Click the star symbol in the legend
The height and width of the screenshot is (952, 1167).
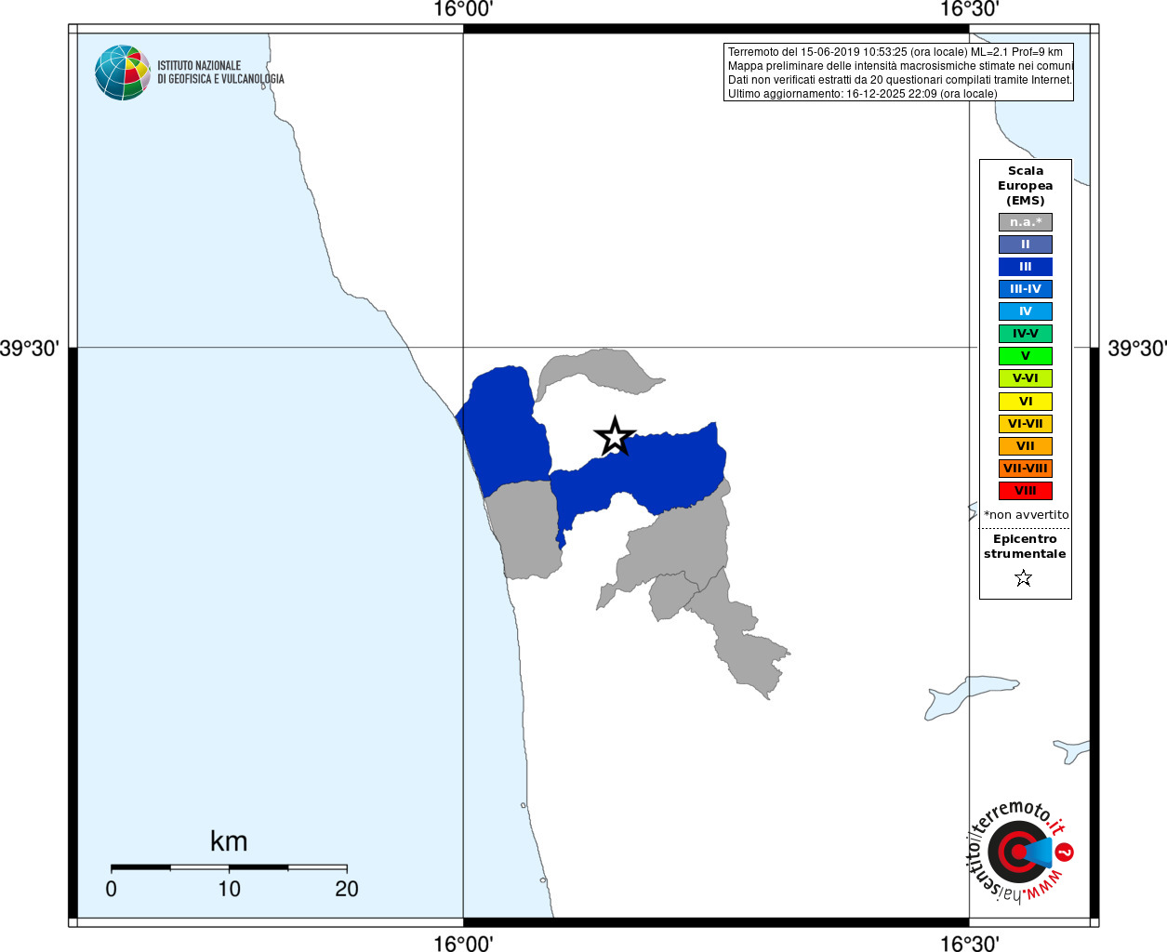1024,578
